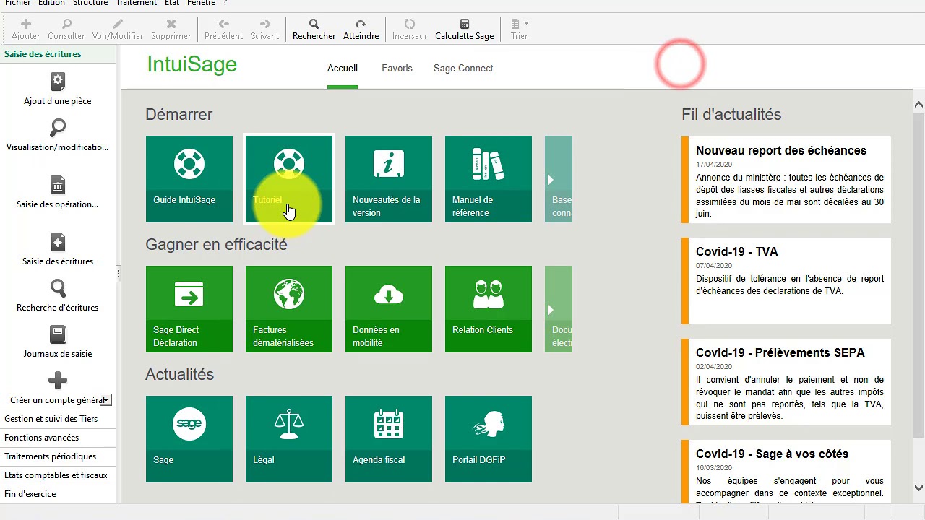Open the Sage news tile
The image size is (925, 520).
(x=189, y=439)
